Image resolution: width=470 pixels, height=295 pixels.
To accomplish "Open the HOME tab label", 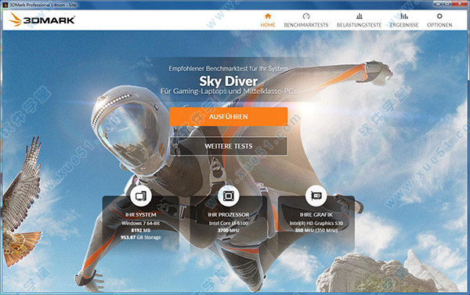I will [268, 25].
